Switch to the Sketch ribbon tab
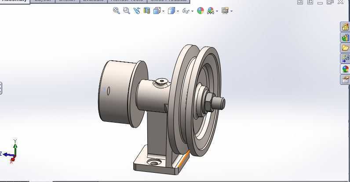Viewport: 350px width, 182px height. 67,1
